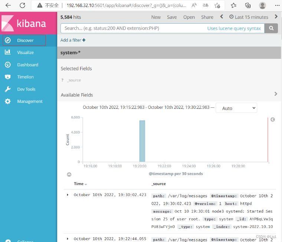Image resolution: width=282 pixels, height=242 pixels.
Task: Click the _source selected field
Action: [x=74, y=80]
